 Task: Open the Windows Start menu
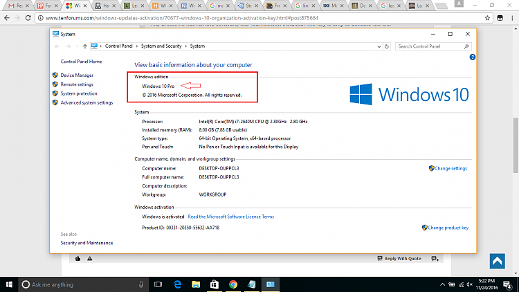click(x=9, y=284)
